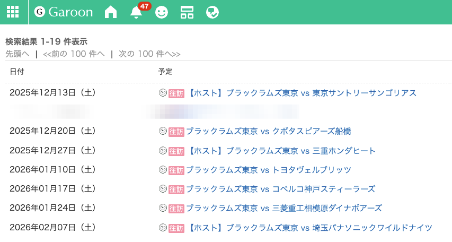Select date 2026年02月07日(土)
Image resolution: width=452 pixels, height=242 pixels.
pos(52,227)
